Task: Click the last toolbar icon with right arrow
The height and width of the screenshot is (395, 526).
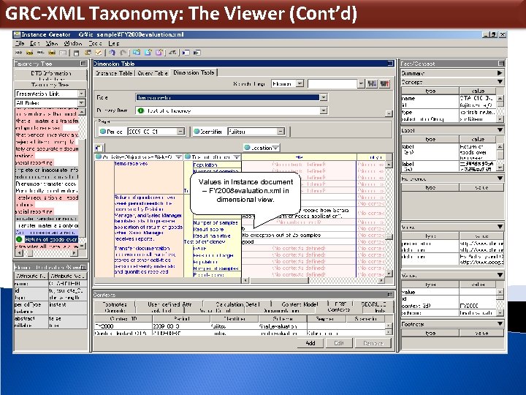Action: (197, 53)
